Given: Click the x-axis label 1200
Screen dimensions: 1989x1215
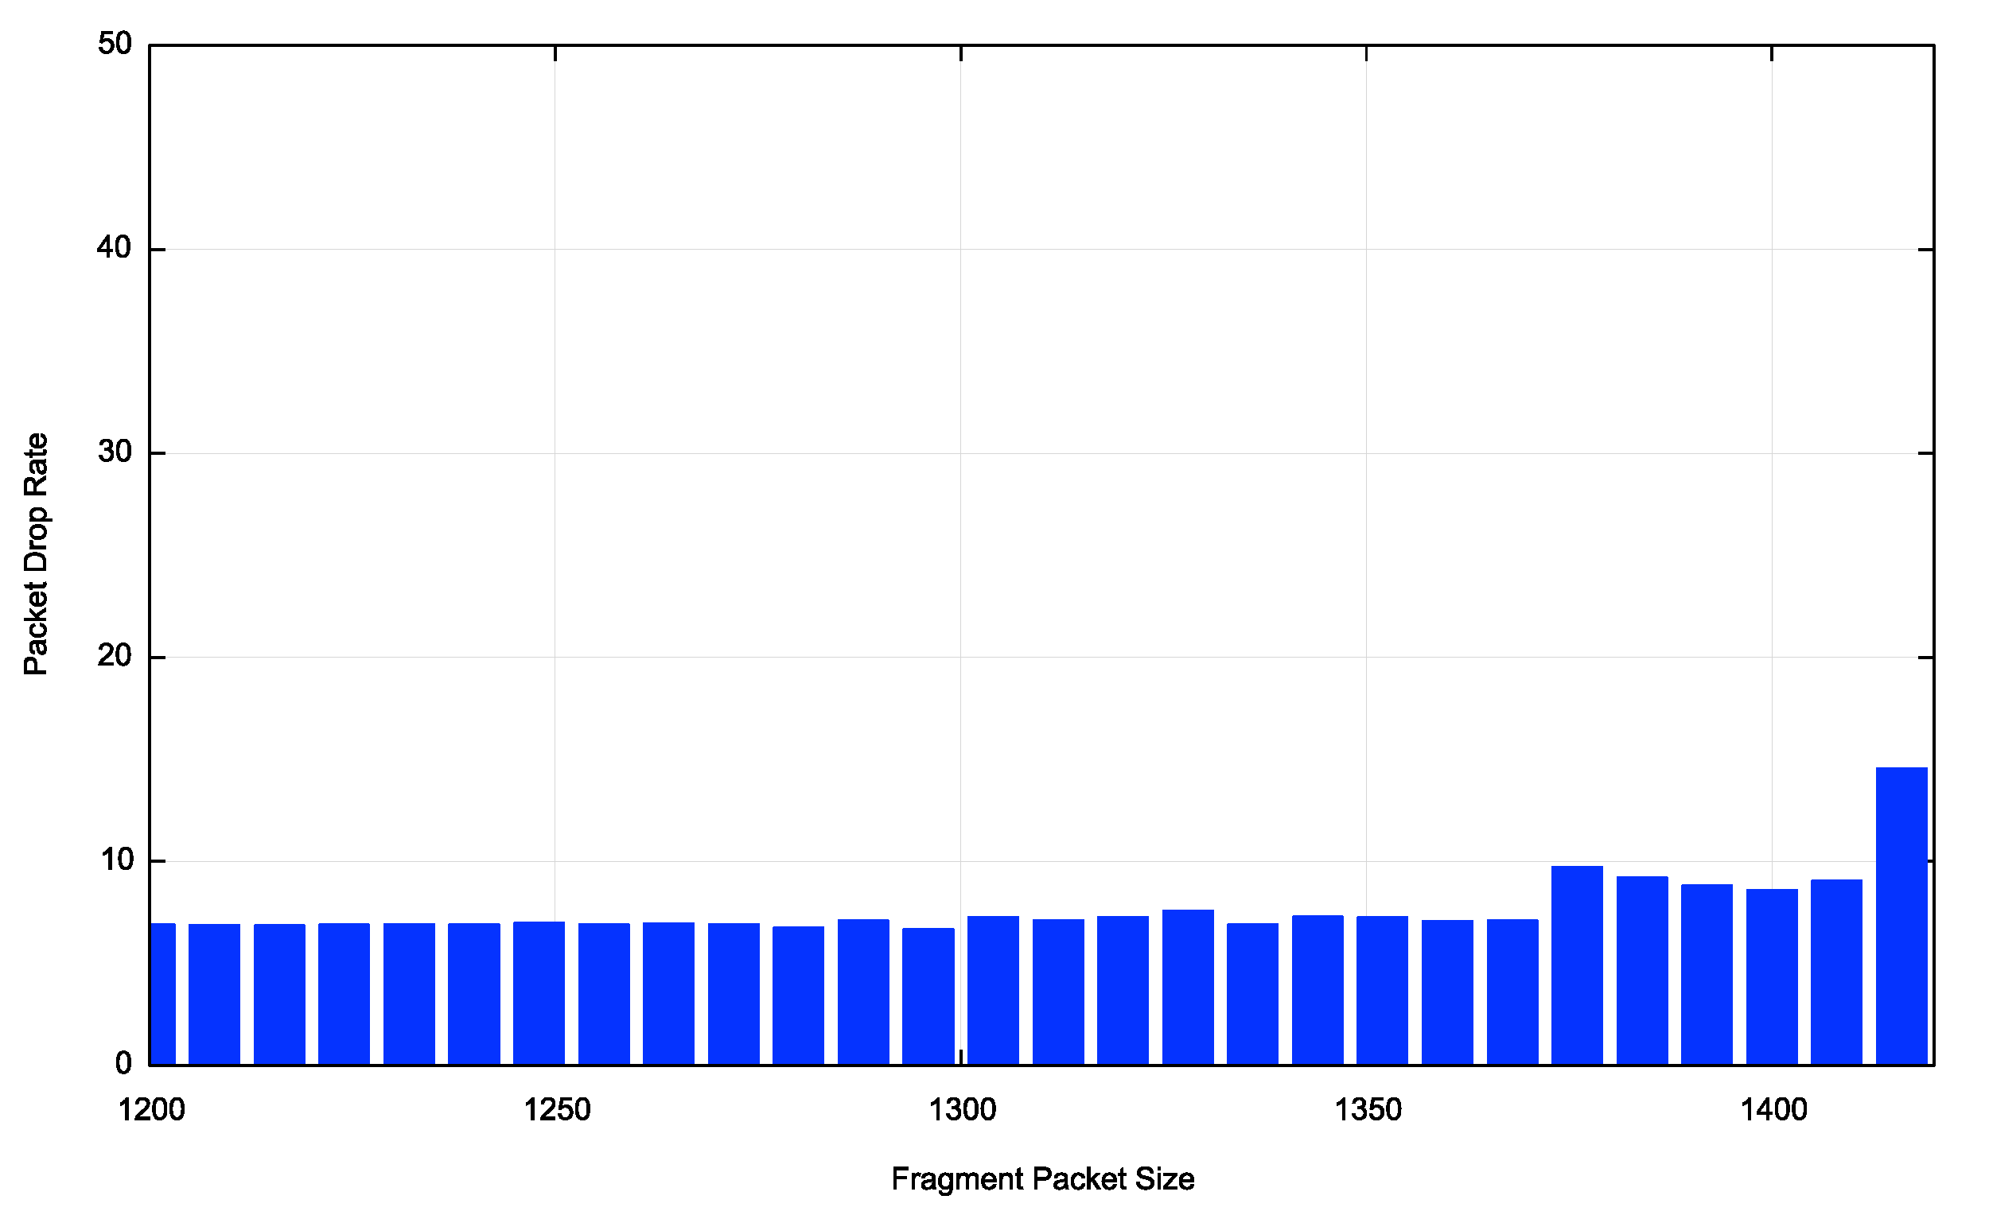Looking at the screenshot, I should [152, 1111].
